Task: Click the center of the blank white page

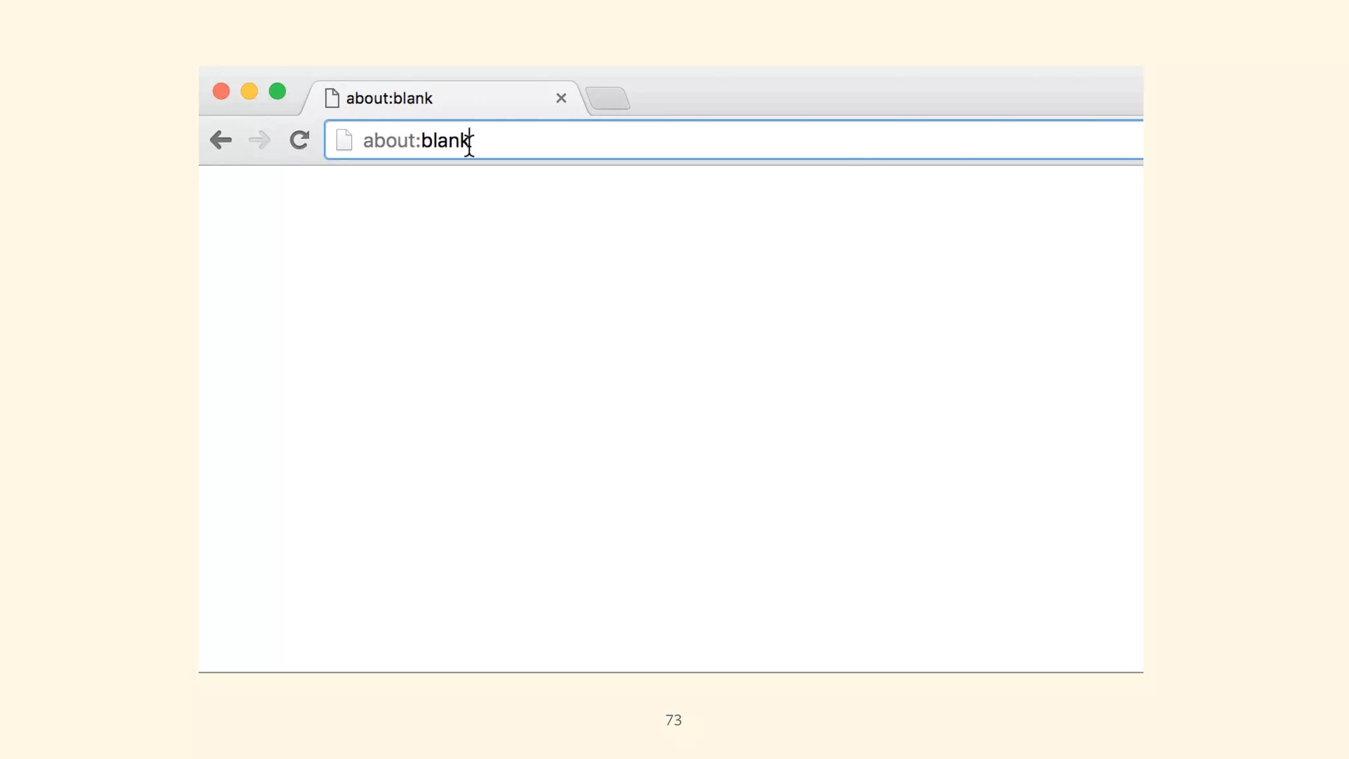Action: coord(671,418)
